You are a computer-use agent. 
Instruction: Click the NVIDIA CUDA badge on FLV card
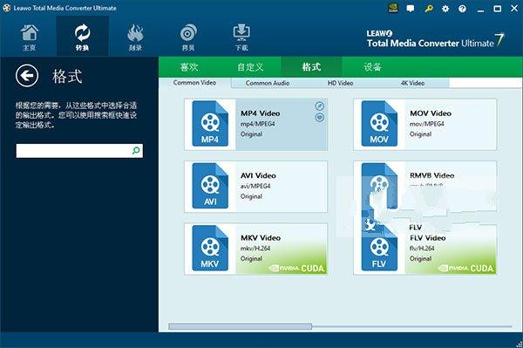465,269
